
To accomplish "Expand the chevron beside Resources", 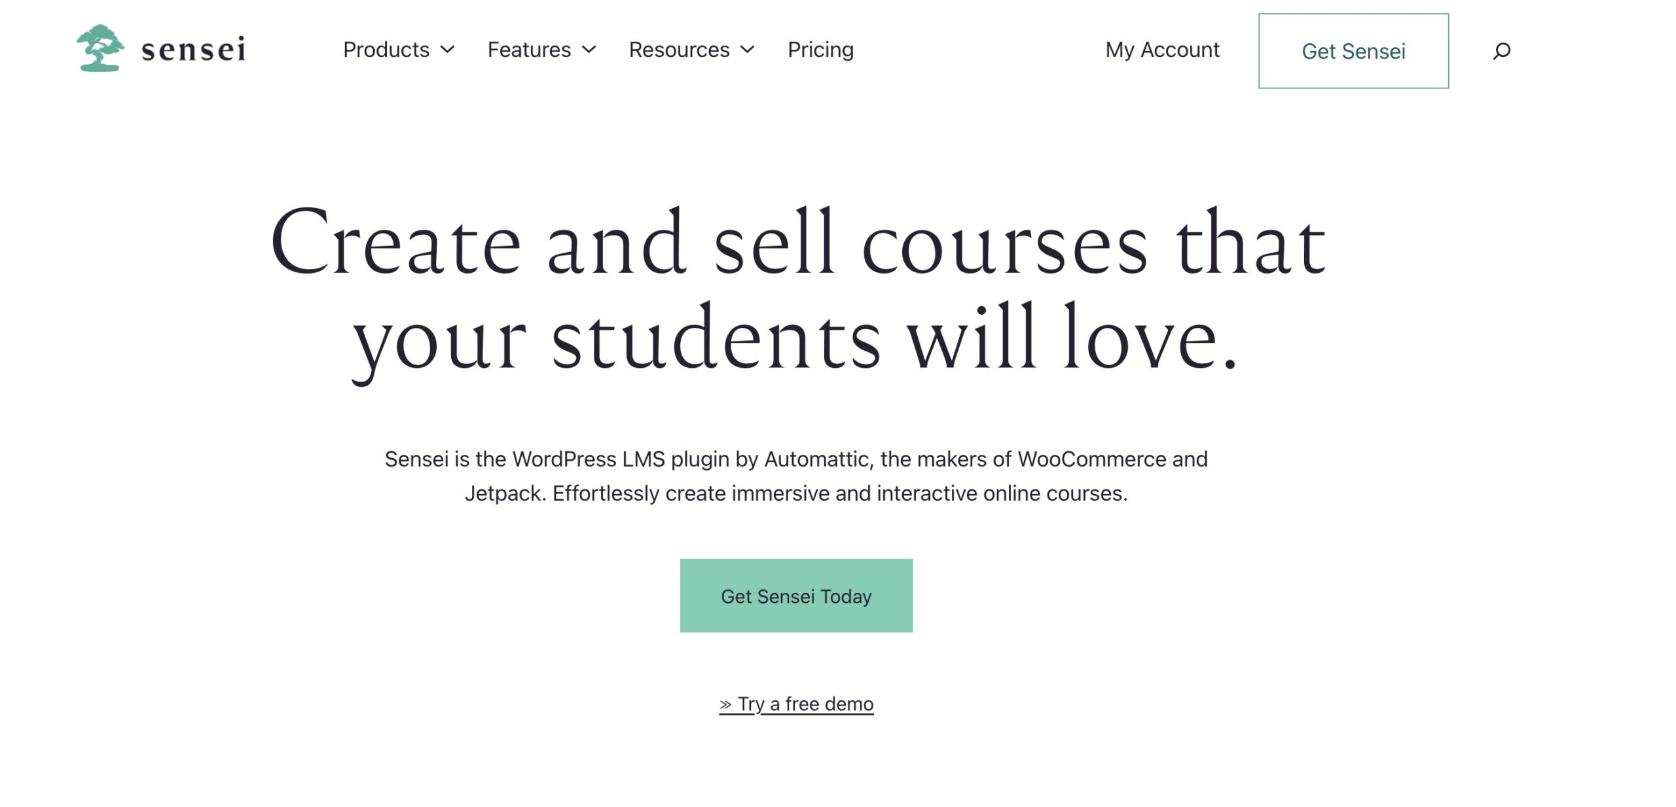I will (748, 50).
